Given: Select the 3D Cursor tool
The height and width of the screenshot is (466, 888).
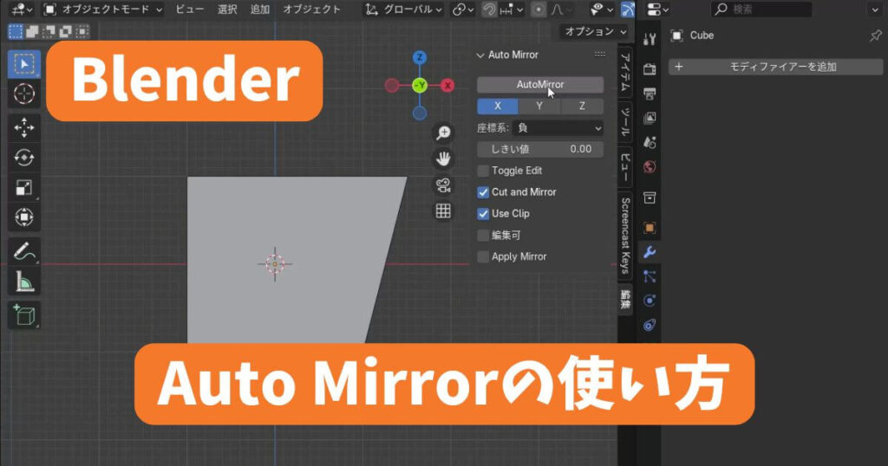Looking at the screenshot, I should click(23, 94).
